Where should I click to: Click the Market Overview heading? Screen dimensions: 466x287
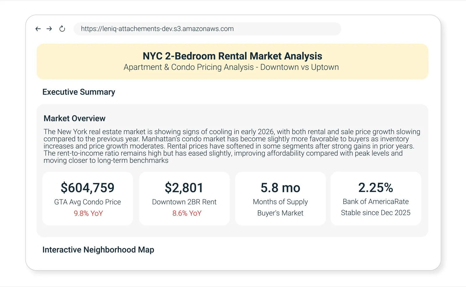(x=74, y=119)
